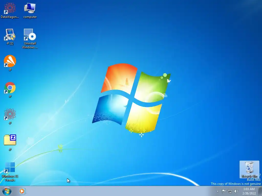Open the volume speaker tray icon
The image size is (262, 196).
(236, 191)
